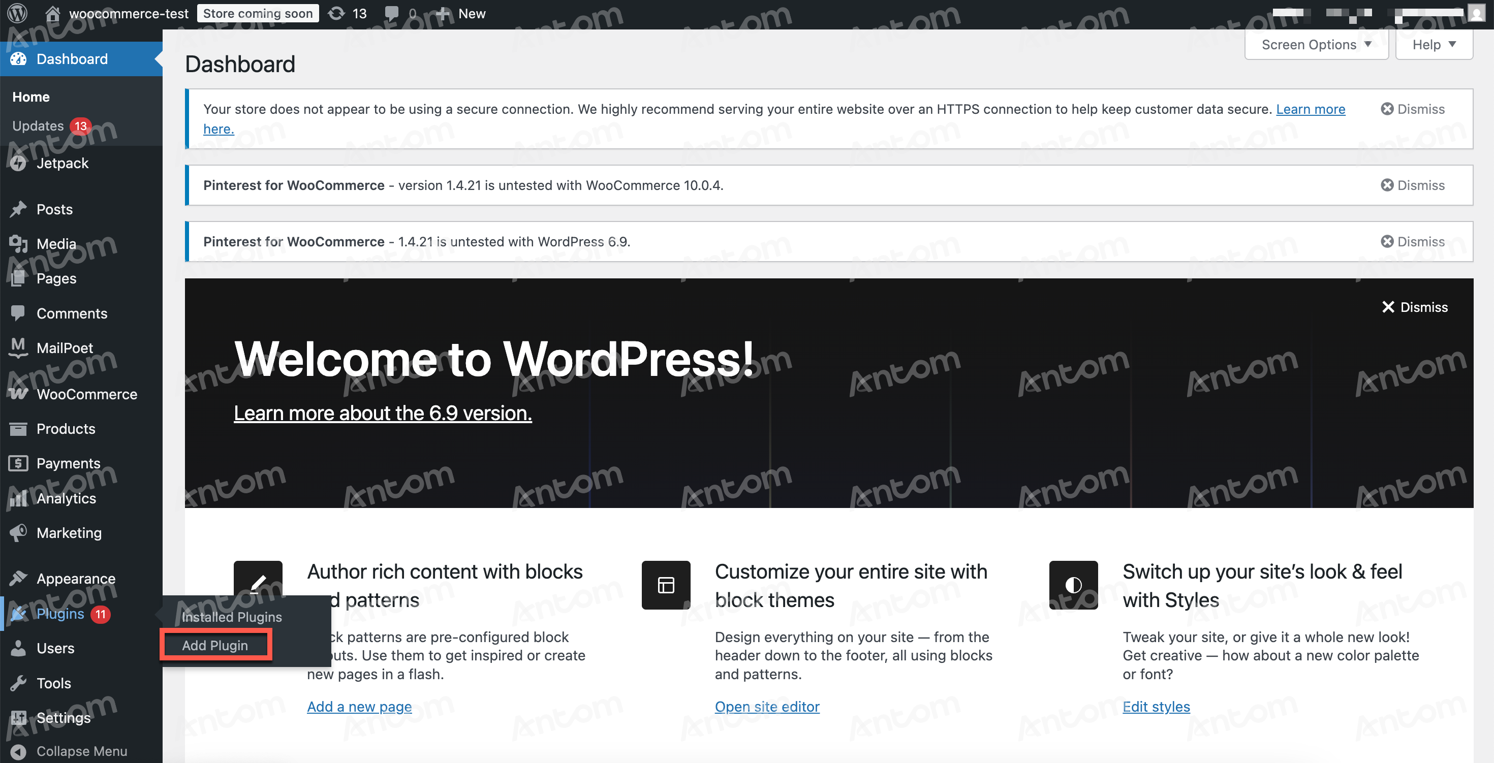Click the Welcome to WordPress! heading
This screenshot has width=1494, height=763.
coord(494,359)
